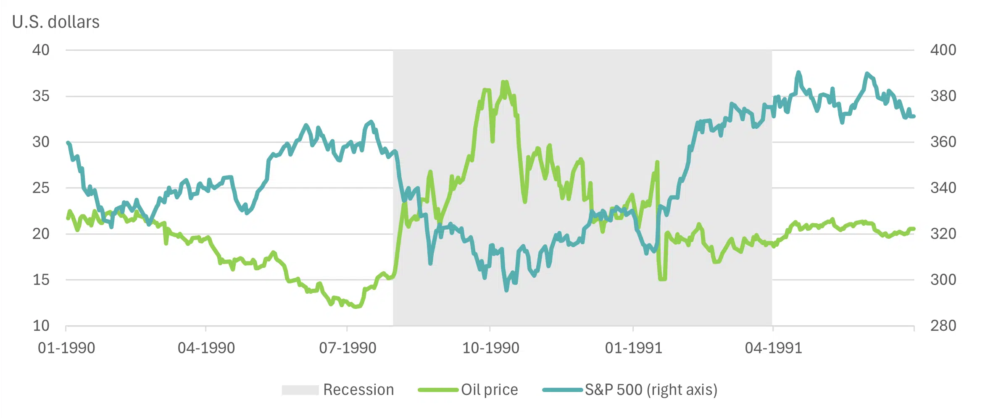This screenshot has width=993, height=418.
Task: Click the left axis value 25
Action: coord(41,188)
